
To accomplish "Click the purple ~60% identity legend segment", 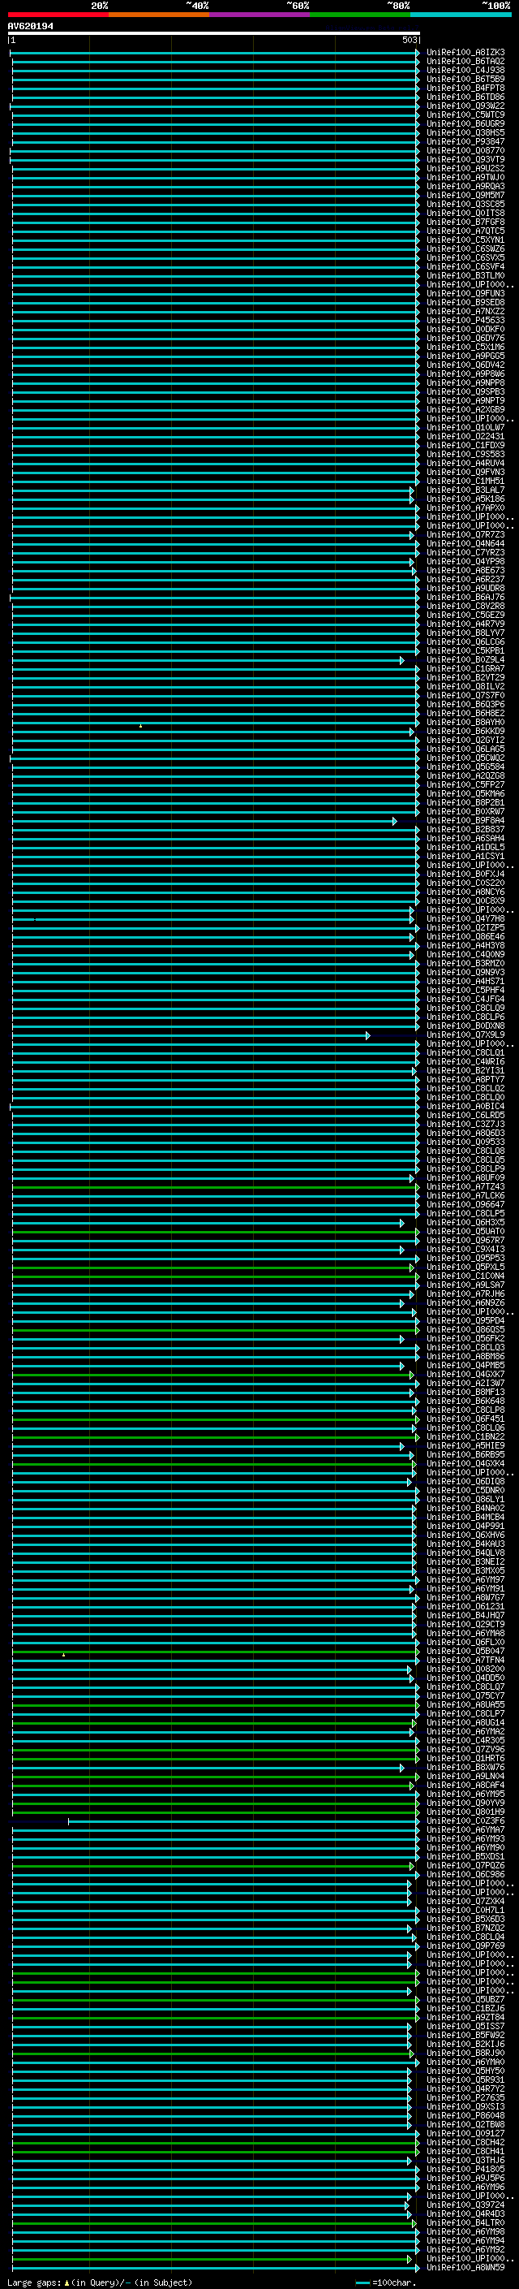I will coord(260,15).
